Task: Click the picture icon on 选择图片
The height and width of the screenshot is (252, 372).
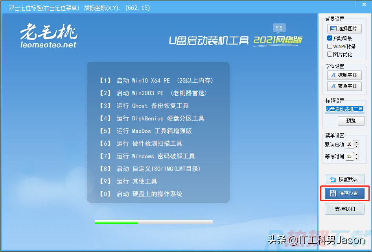Action: coord(333,29)
